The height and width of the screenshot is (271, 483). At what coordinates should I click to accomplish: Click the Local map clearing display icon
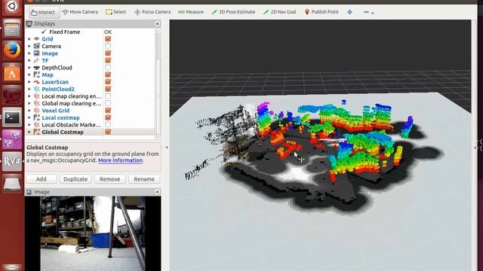37,96
